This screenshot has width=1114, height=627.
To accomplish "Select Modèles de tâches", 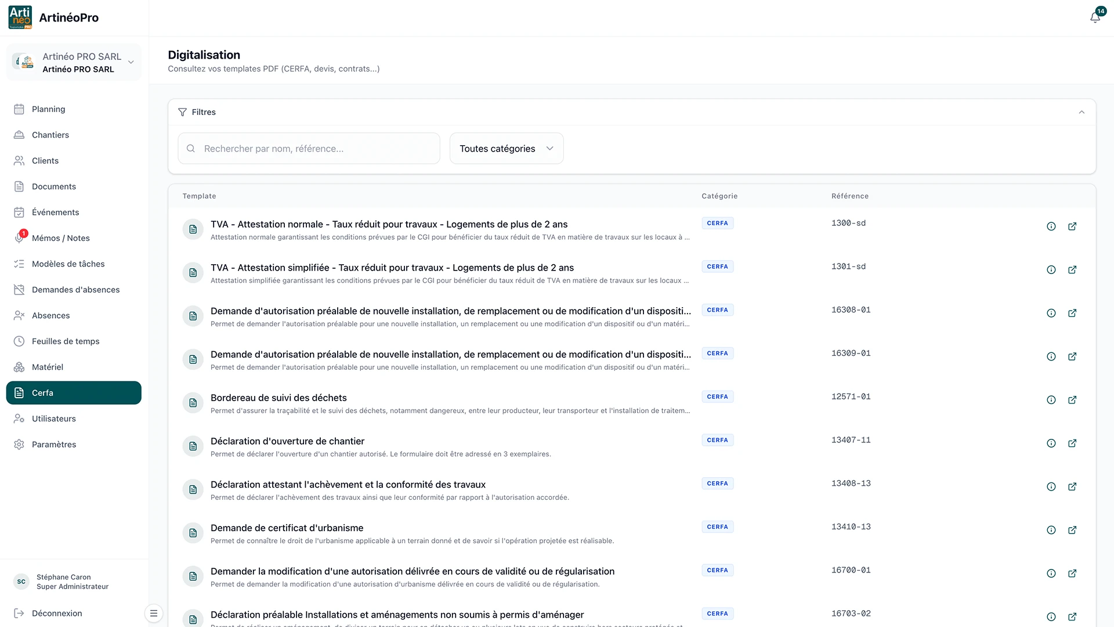I will [x=74, y=264].
